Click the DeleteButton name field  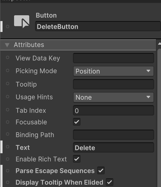click(x=98, y=27)
